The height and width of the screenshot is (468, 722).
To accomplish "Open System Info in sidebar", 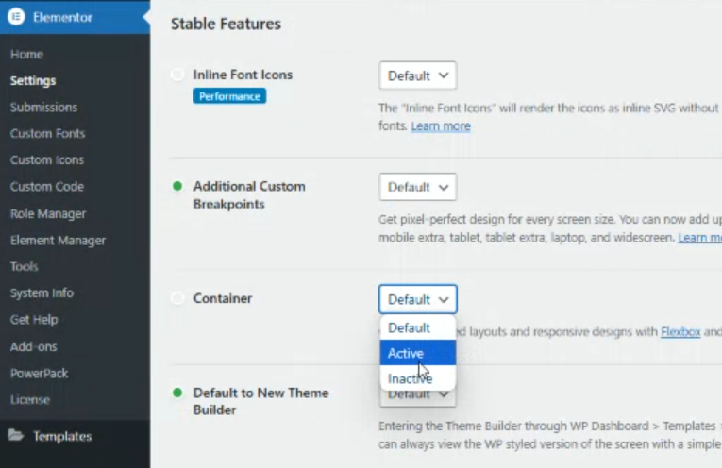I will pos(42,292).
